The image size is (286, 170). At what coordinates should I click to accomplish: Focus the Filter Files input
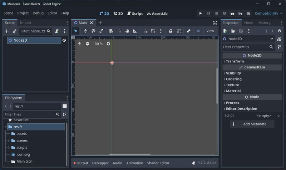tap(32, 114)
